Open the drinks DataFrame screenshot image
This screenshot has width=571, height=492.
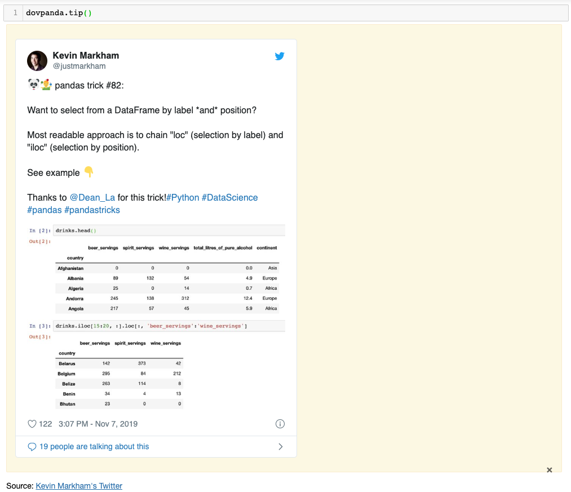click(x=156, y=317)
